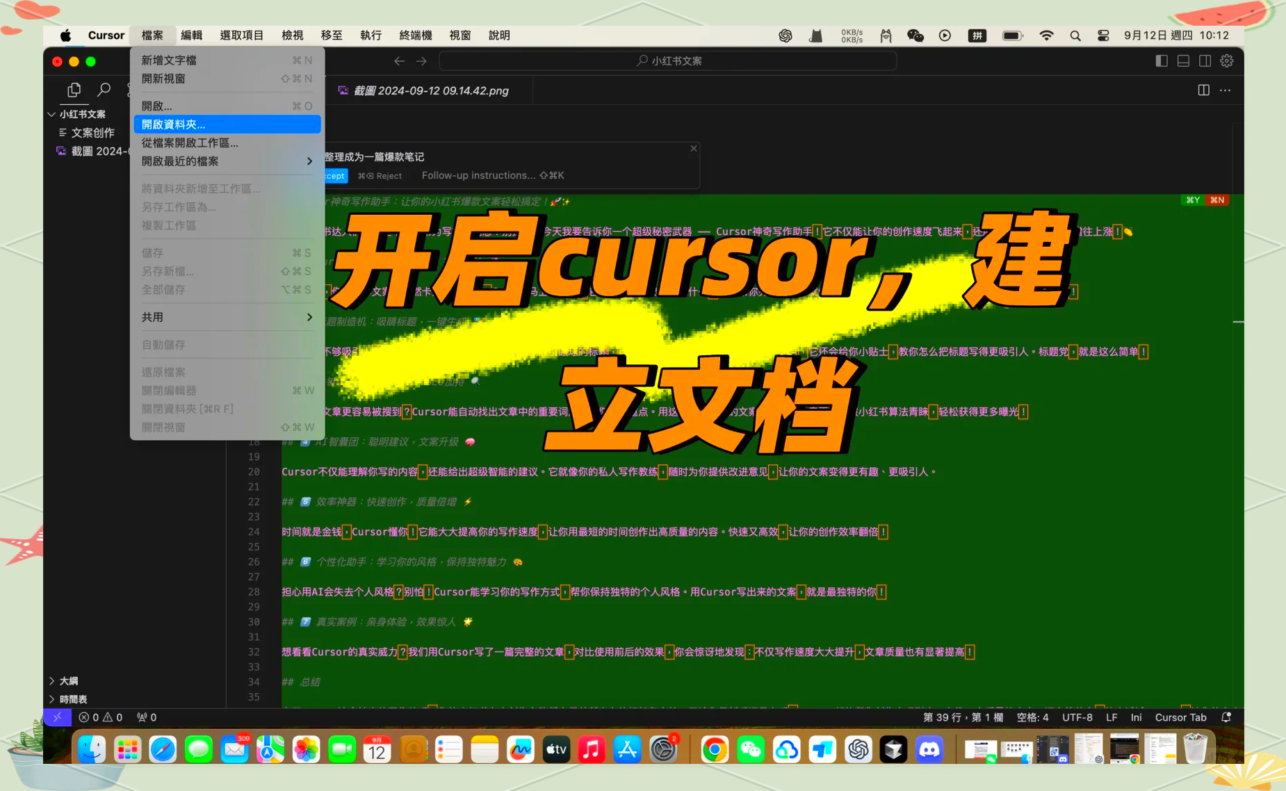Open the Manage settings gear icon
Image resolution: width=1286 pixels, height=791 pixels.
click(x=1227, y=61)
